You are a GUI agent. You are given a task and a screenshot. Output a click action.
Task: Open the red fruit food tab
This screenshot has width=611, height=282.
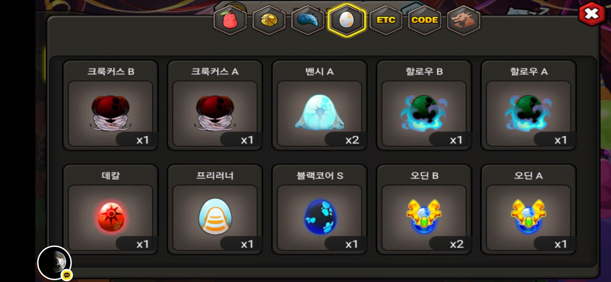click(x=230, y=20)
